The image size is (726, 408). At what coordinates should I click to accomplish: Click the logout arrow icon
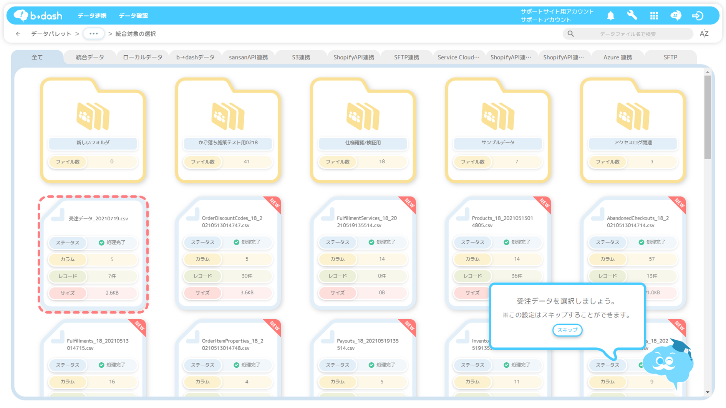click(698, 16)
